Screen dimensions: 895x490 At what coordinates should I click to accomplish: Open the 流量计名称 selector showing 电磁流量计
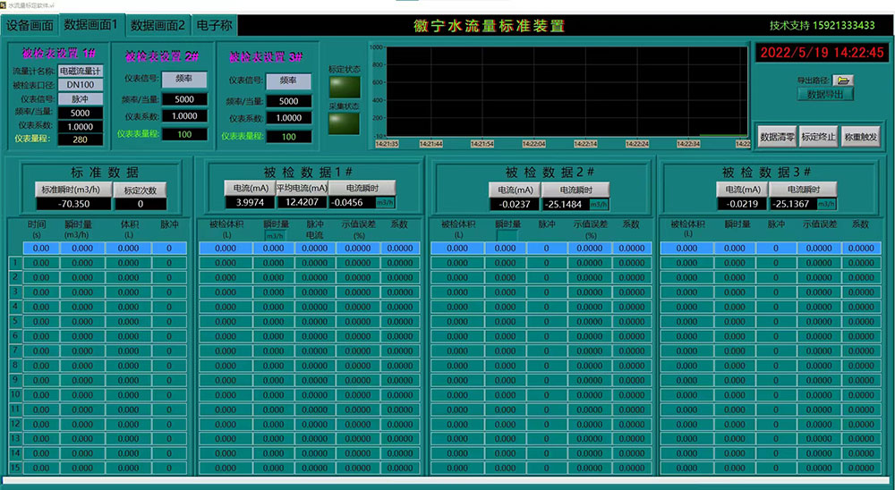[81, 72]
